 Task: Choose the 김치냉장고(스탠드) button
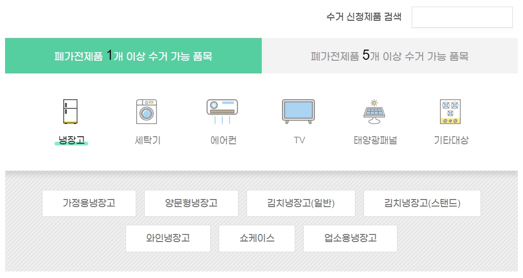tap(422, 203)
